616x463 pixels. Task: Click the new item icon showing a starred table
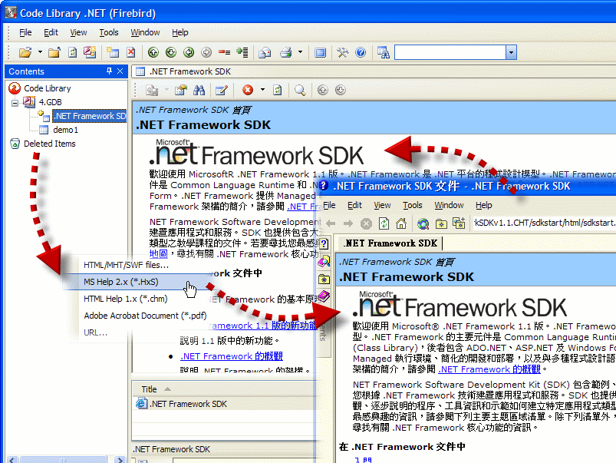tap(113, 52)
